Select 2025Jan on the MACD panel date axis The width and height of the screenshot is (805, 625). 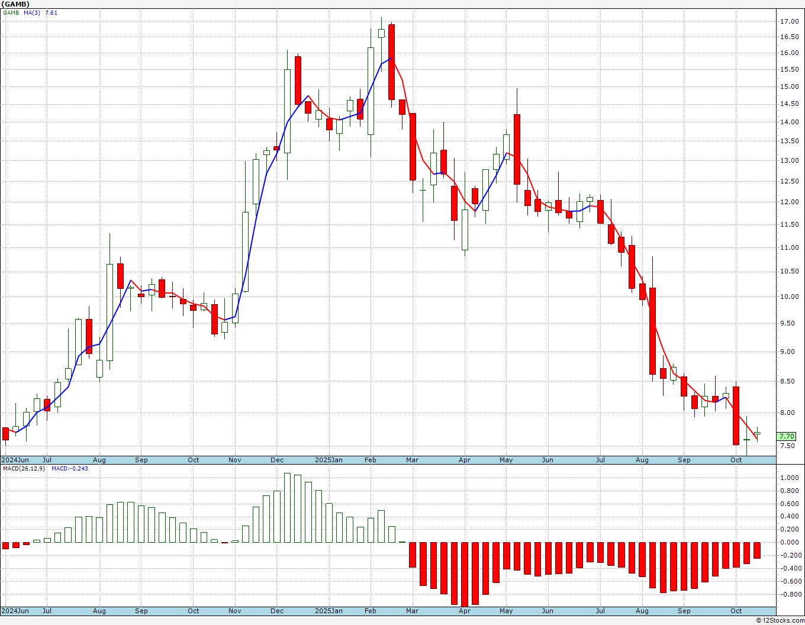329,611
